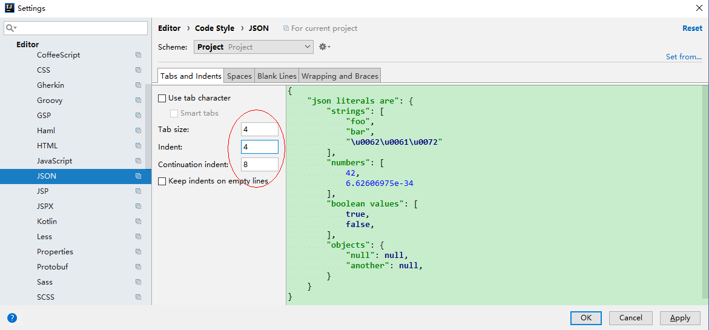709x330 pixels.
Task: Open the Scheme dropdown list
Action: [x=253, y=47]
